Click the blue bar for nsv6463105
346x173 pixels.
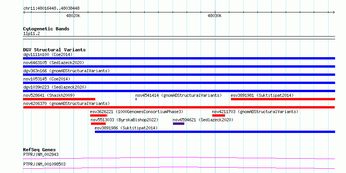(x=179, y=66)
